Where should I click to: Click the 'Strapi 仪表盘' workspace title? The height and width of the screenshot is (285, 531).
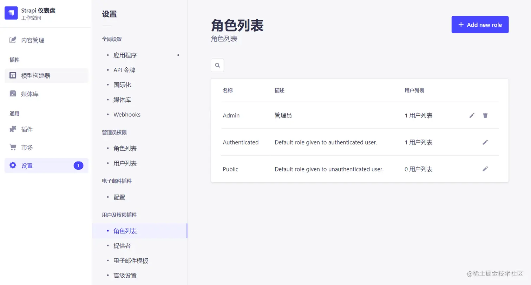coord(38,11)
